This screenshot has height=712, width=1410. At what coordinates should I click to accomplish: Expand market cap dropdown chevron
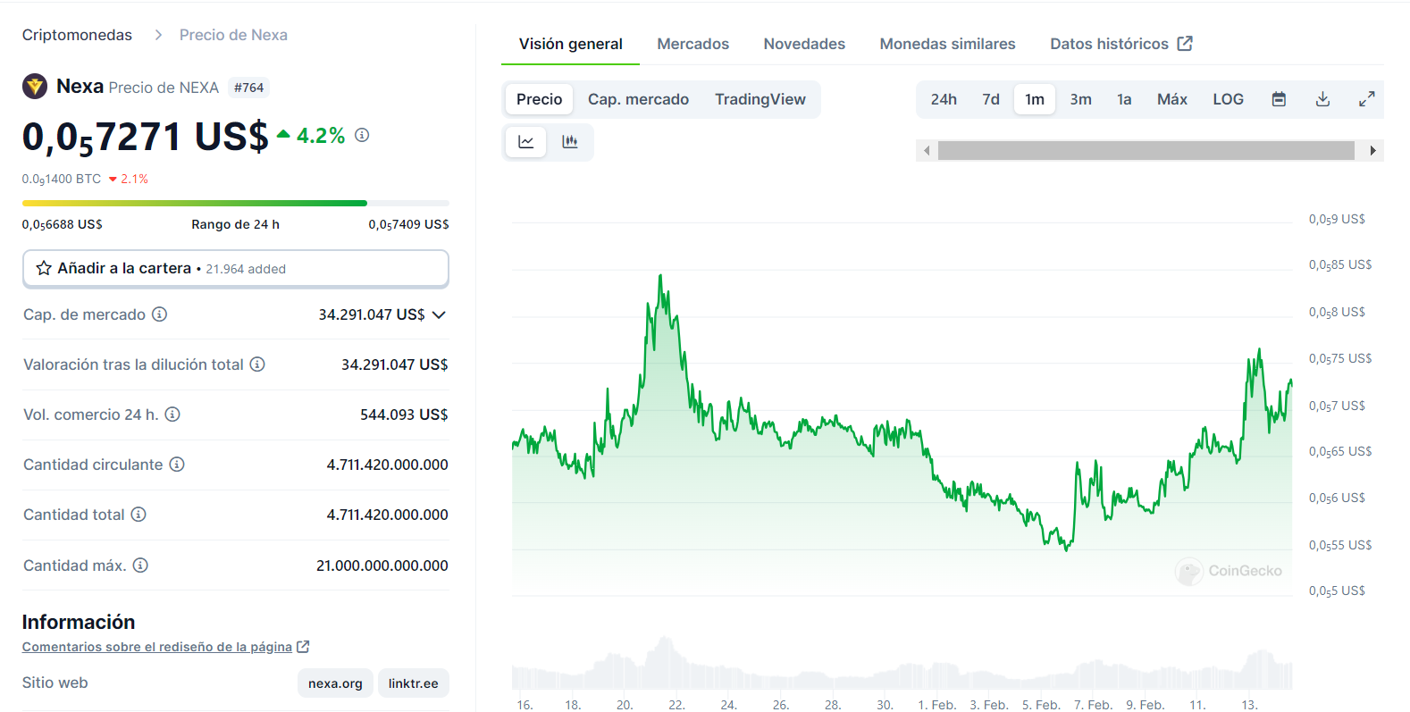[x=439, y=314]
